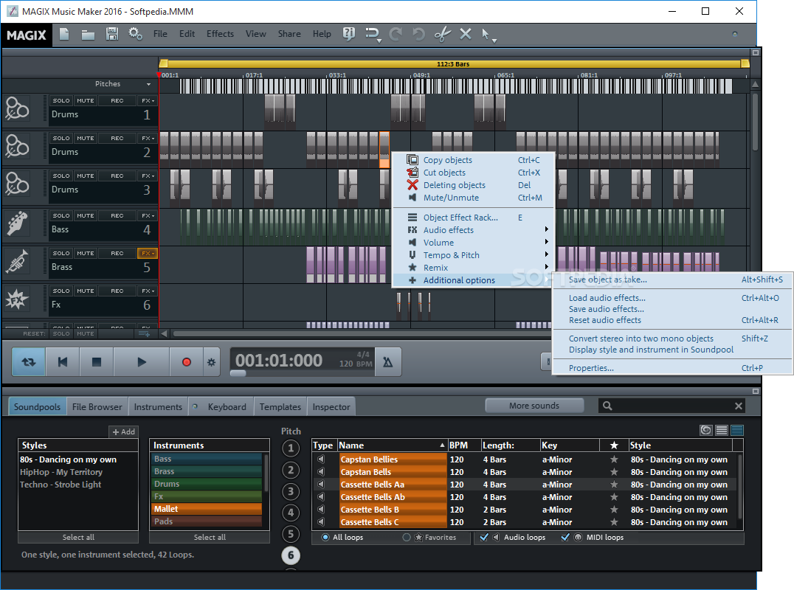Viewport: 794px width, 590px height.
Task: Click the Bass track guitar icon
Action: [17, 223]
